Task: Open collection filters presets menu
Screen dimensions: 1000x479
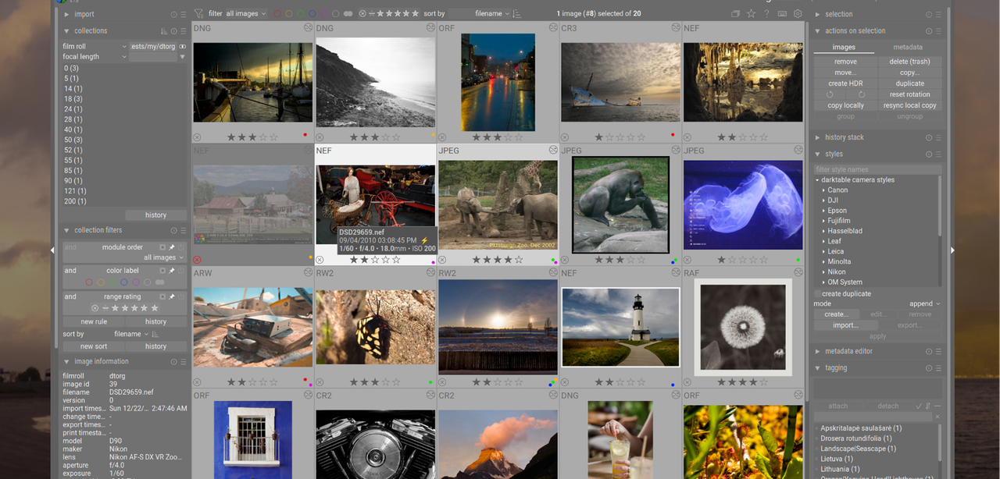Action: (x=184, y=230)
